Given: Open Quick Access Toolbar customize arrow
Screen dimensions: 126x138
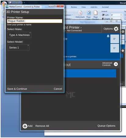Looking at the screenshot, I should pos(24,3).
